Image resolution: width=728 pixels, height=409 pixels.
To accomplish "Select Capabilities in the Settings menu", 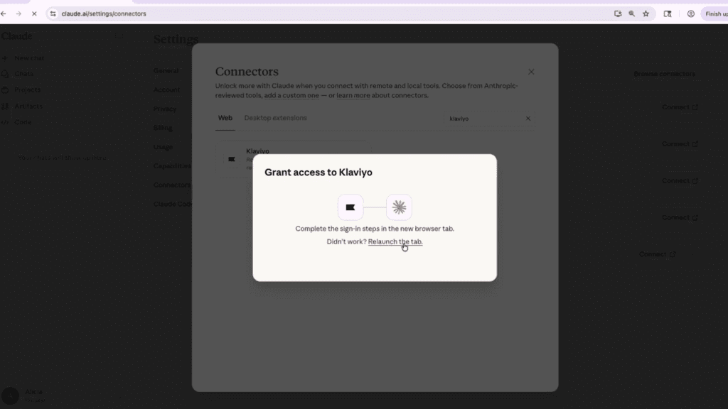I will pyautogui.click(x=172, y=166).
